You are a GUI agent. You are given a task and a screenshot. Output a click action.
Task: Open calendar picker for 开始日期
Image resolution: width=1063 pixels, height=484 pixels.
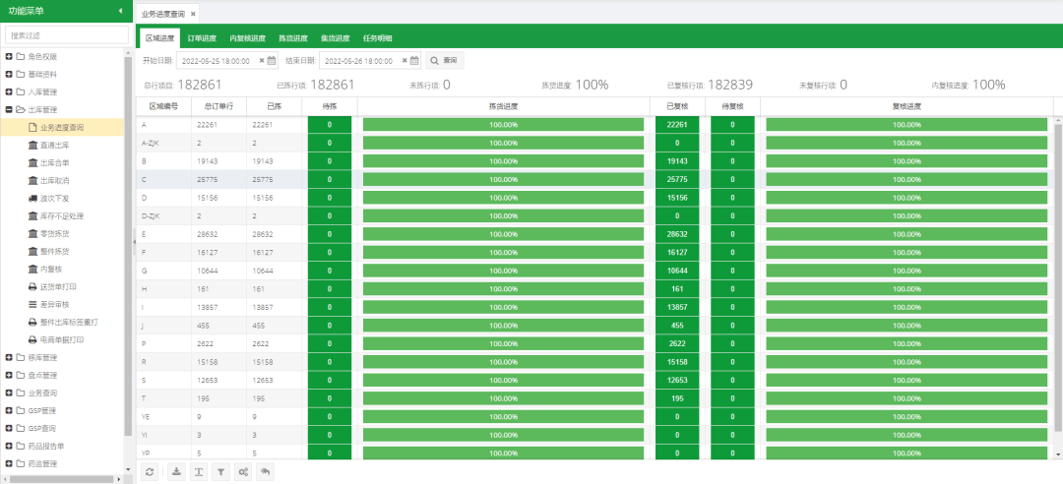[x=275, y=61]
